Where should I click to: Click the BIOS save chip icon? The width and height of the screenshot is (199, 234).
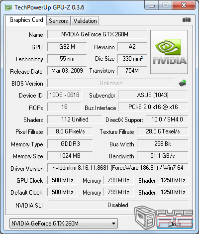point(183,83)
